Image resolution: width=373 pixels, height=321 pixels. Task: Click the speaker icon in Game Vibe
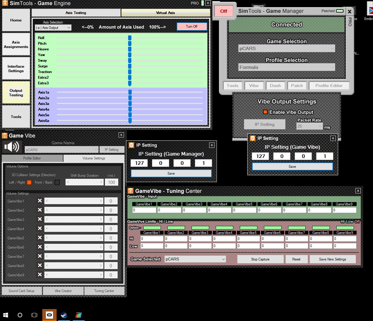12,147
